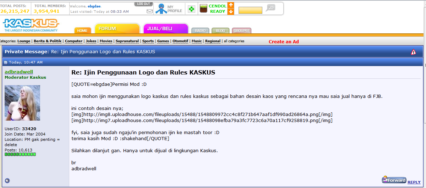Click the red warning report icon
The width and height of the screenshot is (426, 188).
(x=413, y=52)
